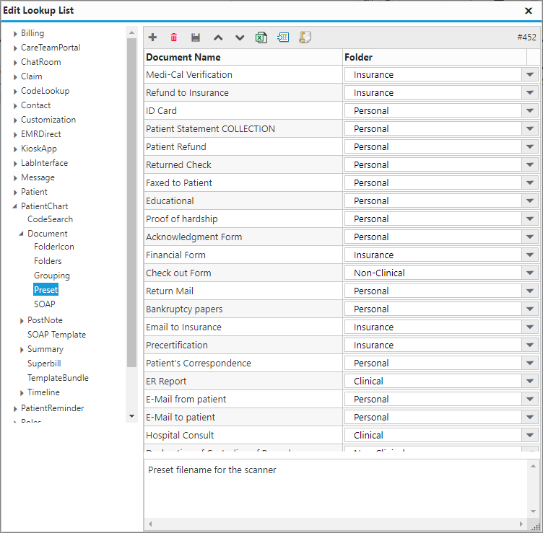Click the Return Mail document name
The width and height of the screenshot is (543, 533).
pos(170,291)
